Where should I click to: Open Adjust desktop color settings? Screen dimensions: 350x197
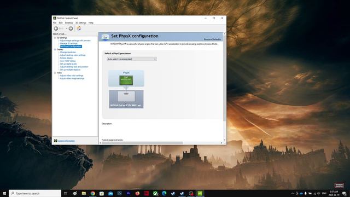pos(73,55)
